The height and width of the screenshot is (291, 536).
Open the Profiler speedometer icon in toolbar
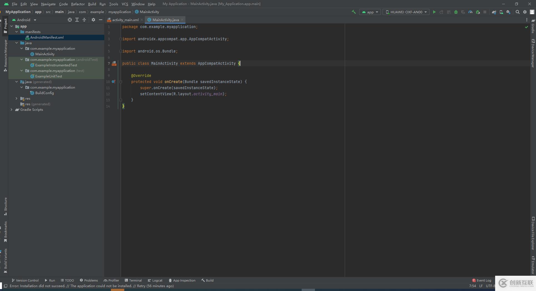(x=470, y=12)
